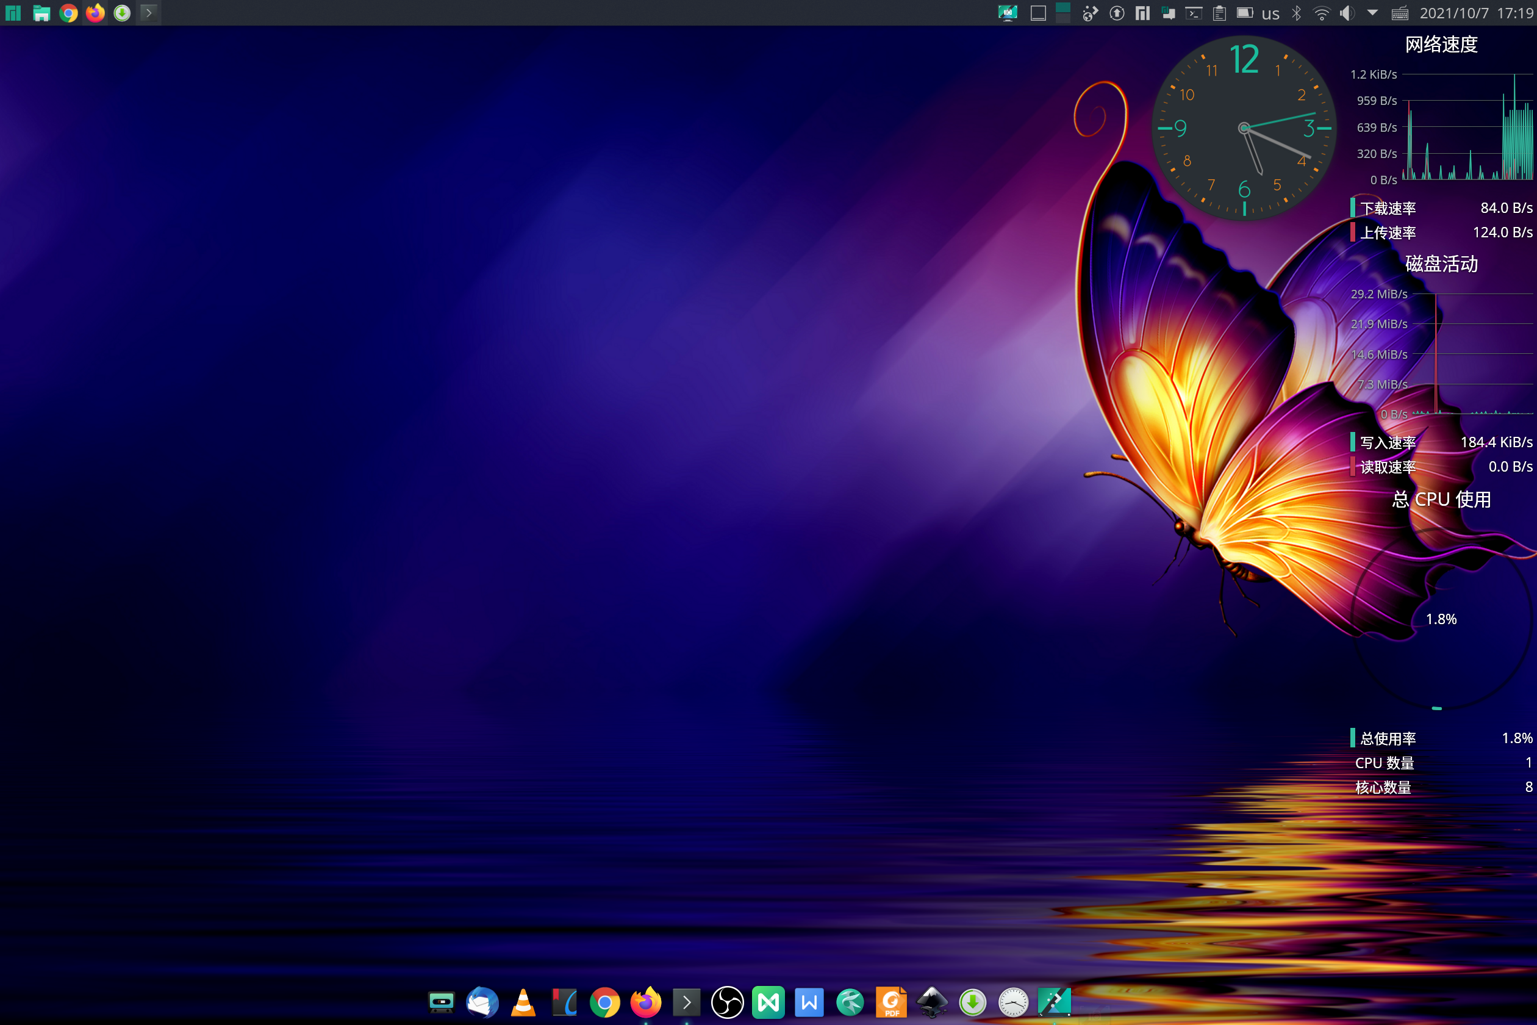Click the globe with arrow tray icon
This screenshot has width=1537, height=1025.
point(1090,13)
